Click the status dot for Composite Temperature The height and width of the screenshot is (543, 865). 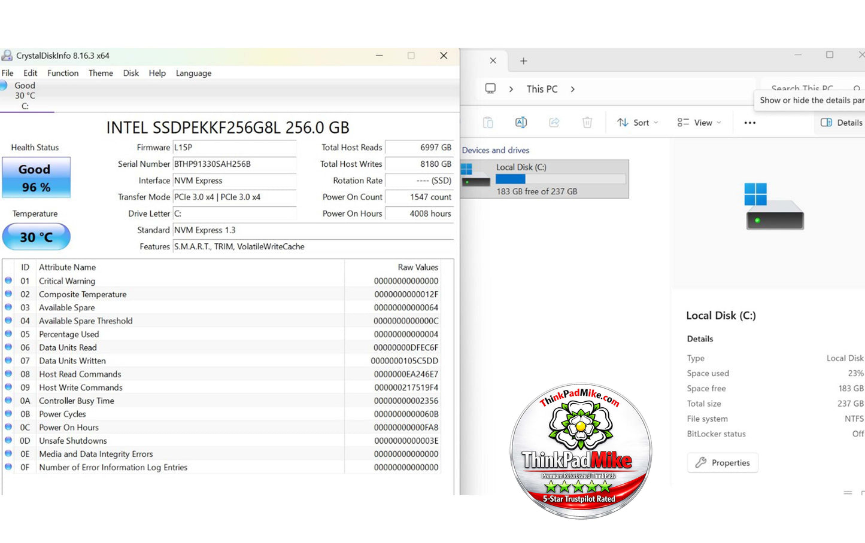[8, 294]
